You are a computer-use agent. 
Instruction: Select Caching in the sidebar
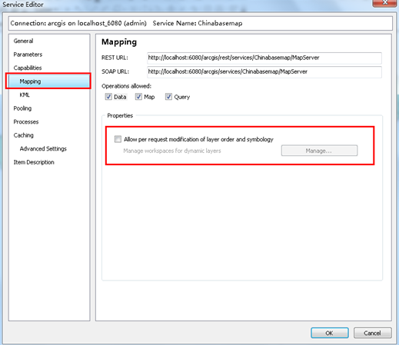[x=23, y=135]
